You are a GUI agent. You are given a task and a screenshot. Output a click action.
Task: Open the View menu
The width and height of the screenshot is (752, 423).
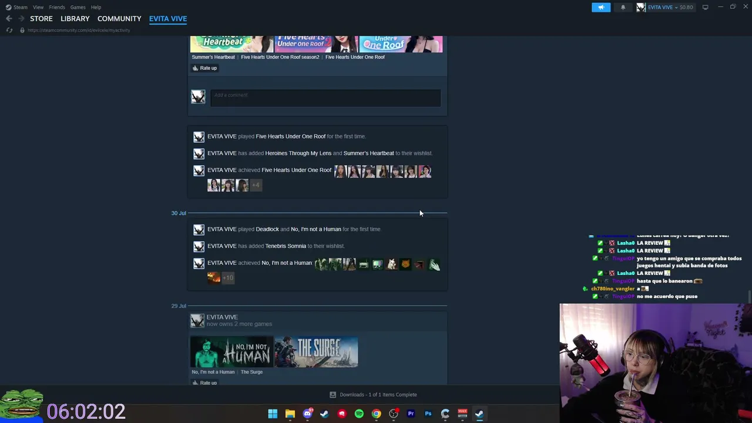click(38, 7)
